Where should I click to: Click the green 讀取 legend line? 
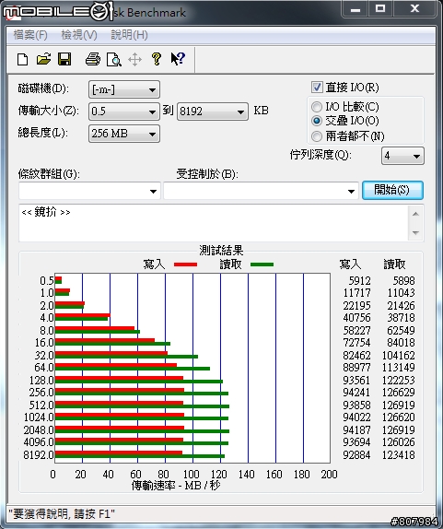262,264
